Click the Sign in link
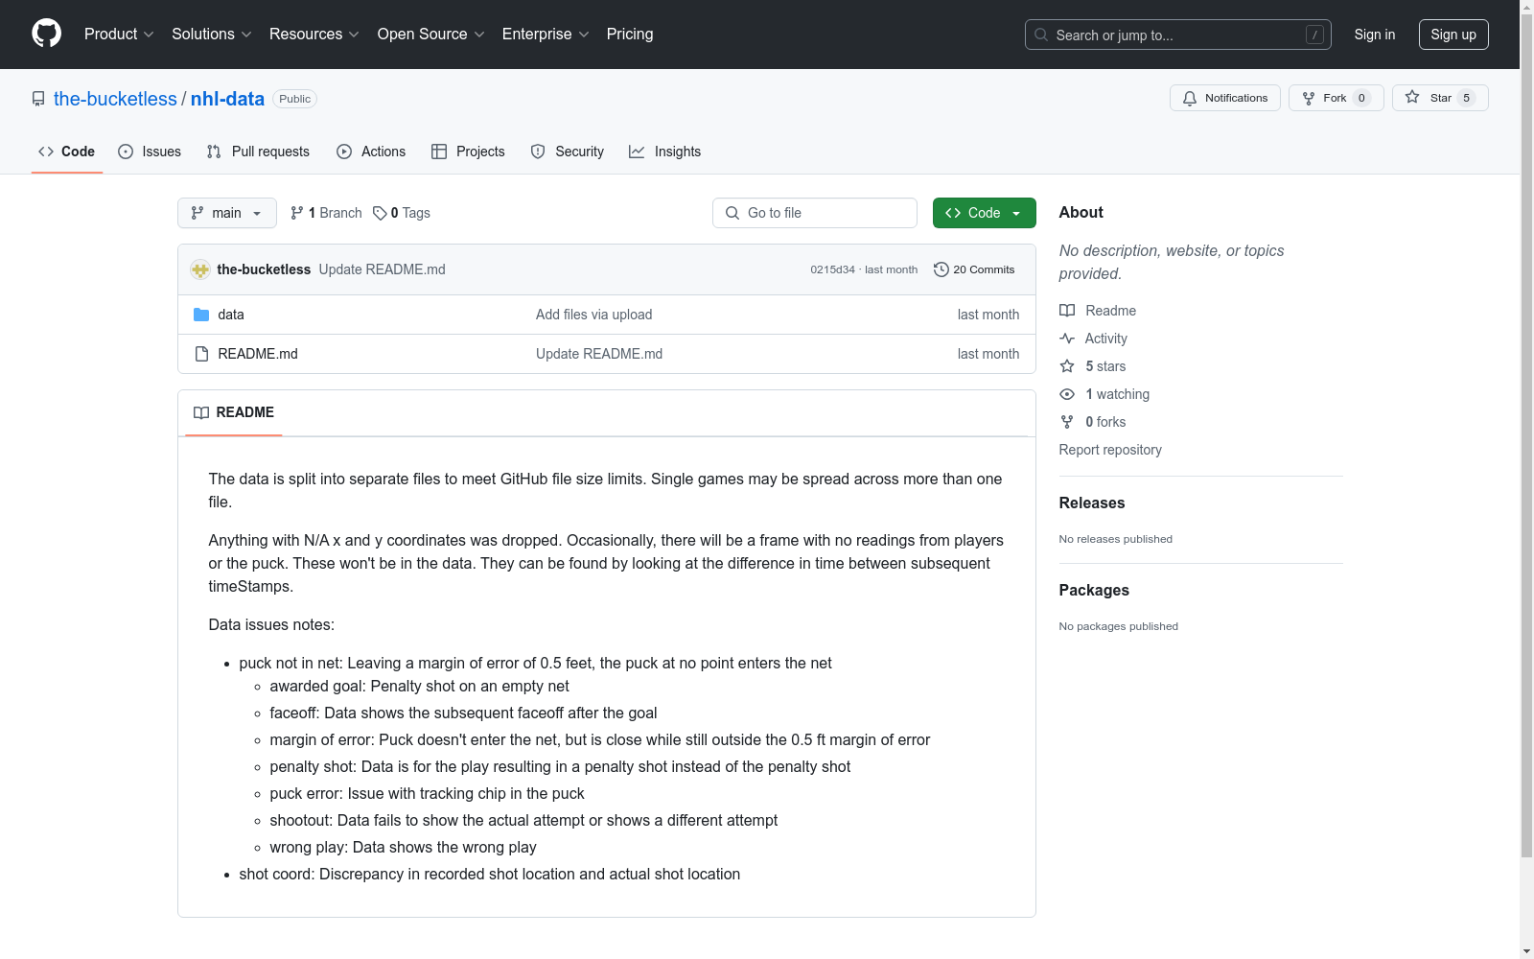The image size is (1534, 959). point(1375,35)
